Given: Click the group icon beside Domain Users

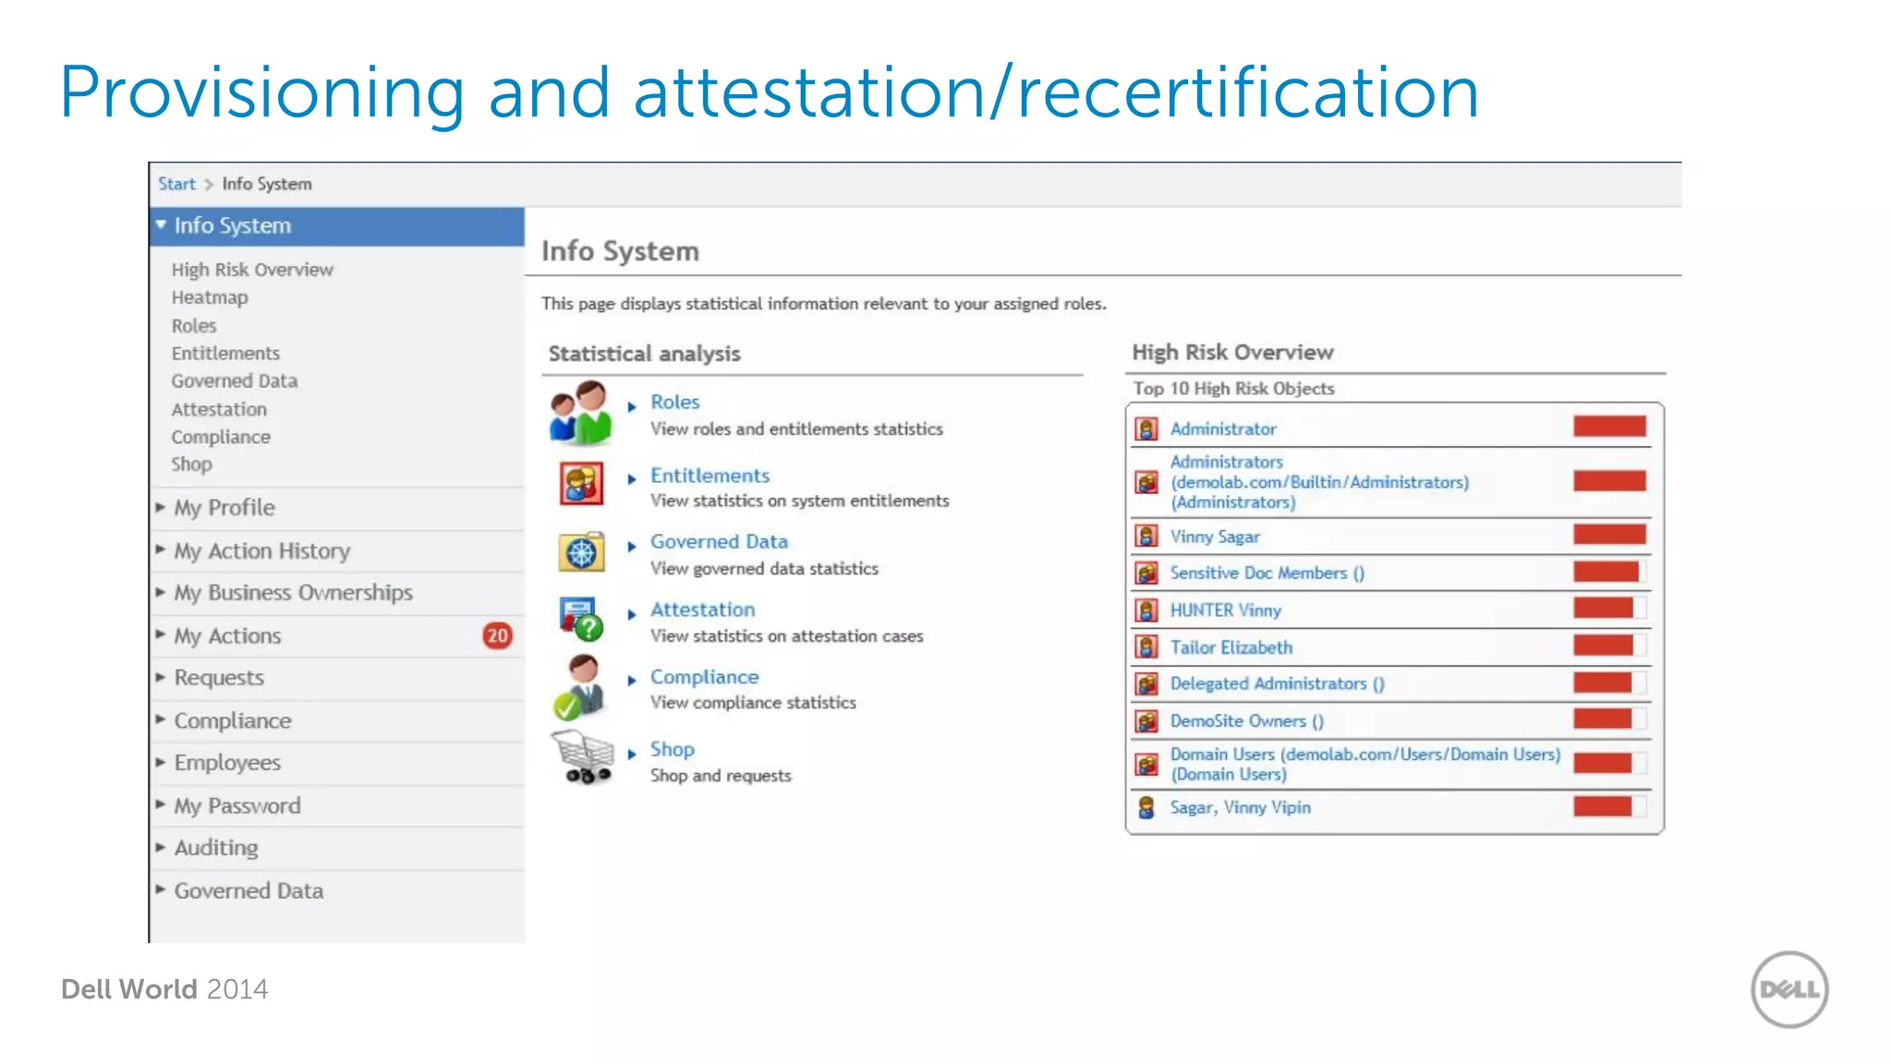Looking at the screenshot, I should coord(1146,765).
